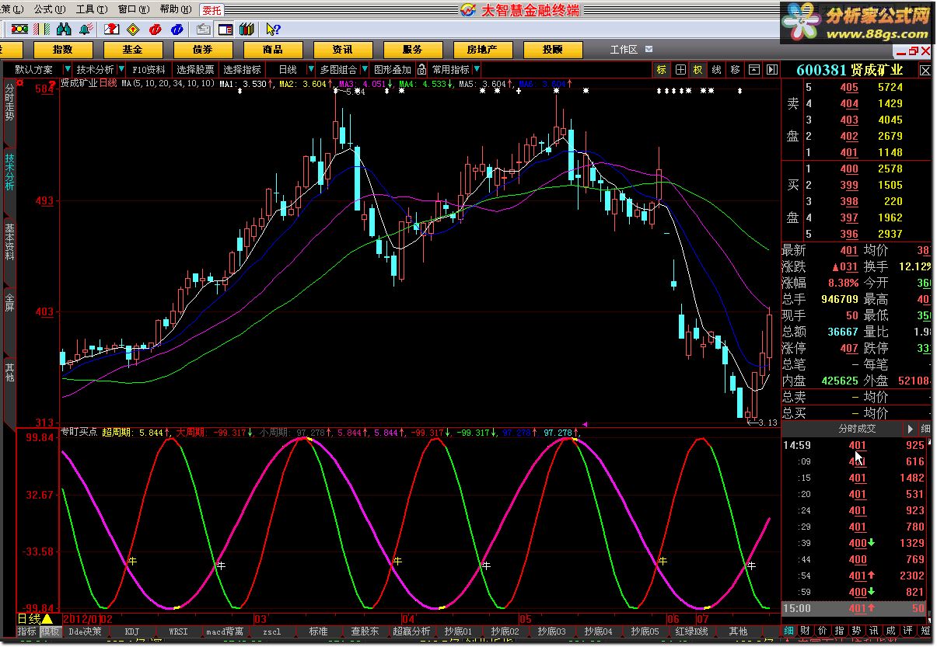Viewport: 937px width, 647px height.
Task: Select the 抄底01 indicator tab
Action: click(458, 631)
